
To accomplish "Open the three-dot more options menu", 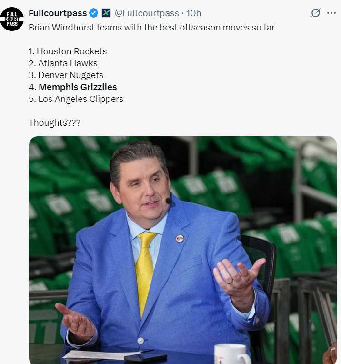I will [331, 13].
